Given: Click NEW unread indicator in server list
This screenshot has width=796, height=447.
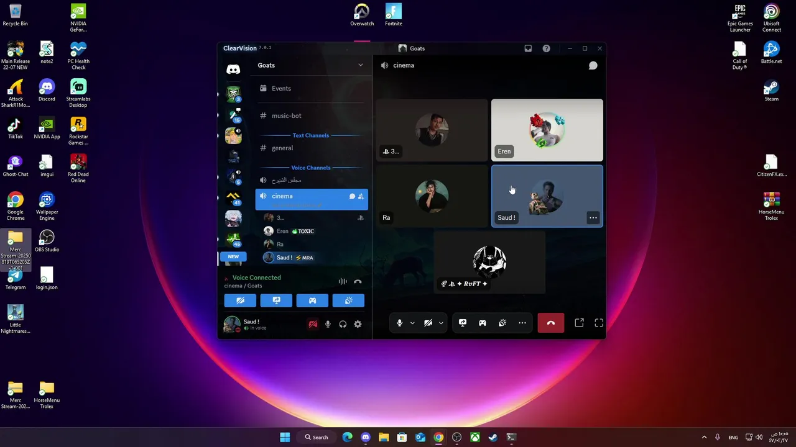Looking at the screenshot, I should point(233,256).
